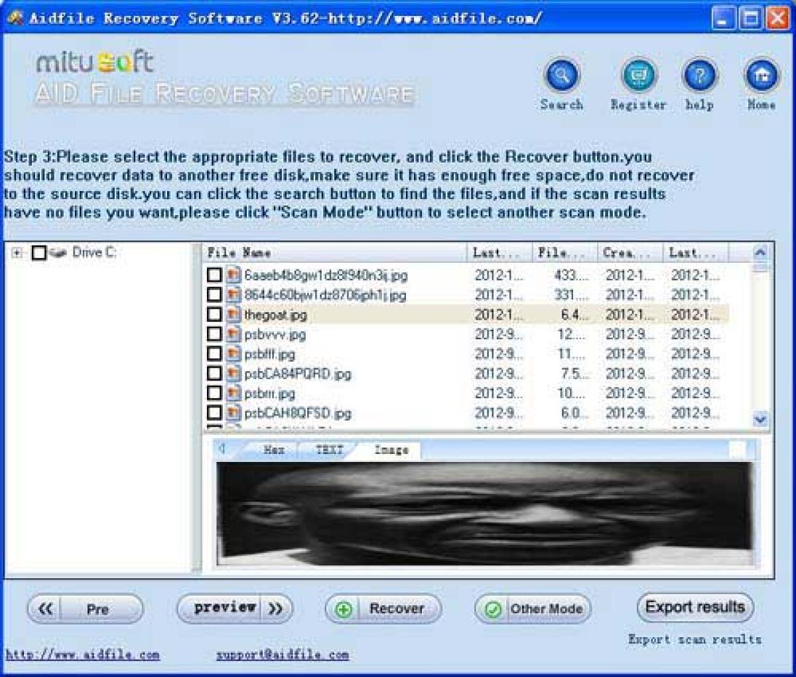The height and width of the screenshot is (677, 796).
Task: Check the box next to psbvvv.jpg
Action: [214, 334]
